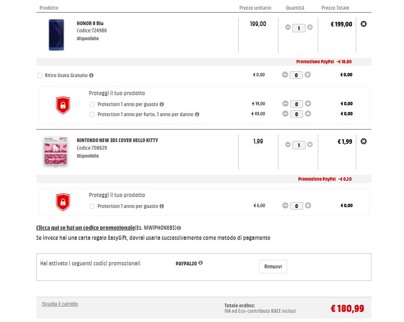Show info for theft and damage protection
The image size is (404, 322).
(x=197, y=114)
